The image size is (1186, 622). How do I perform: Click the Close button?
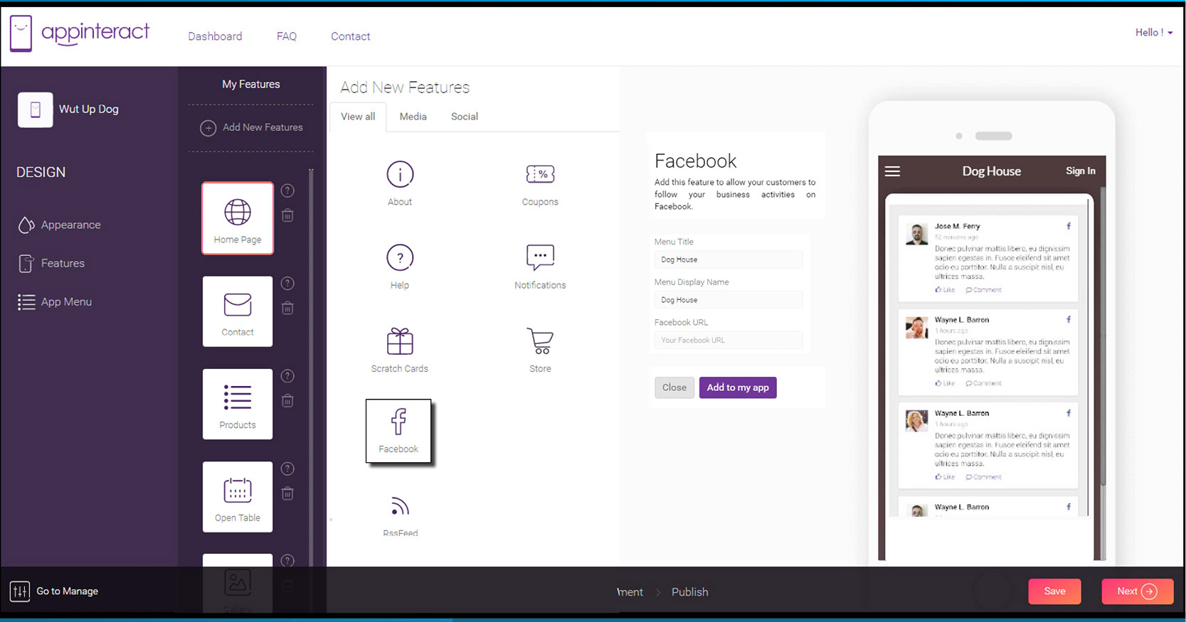click(674, 387)
